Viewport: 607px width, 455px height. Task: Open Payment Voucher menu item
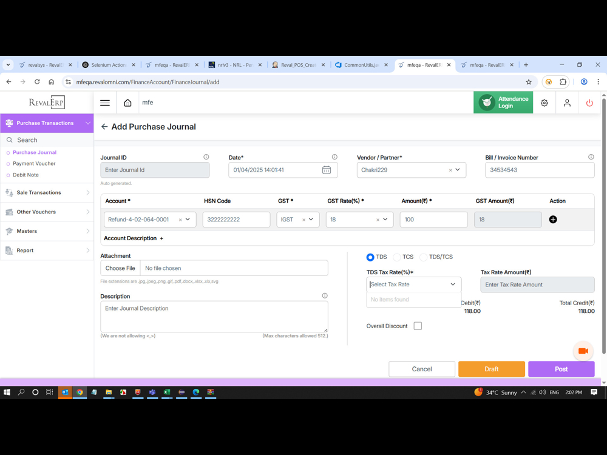[x=34, y=164]
